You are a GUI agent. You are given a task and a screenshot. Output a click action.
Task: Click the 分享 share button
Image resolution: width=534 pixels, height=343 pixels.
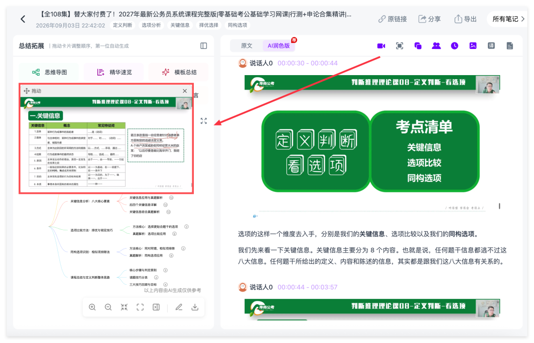(x=430, y=19)
